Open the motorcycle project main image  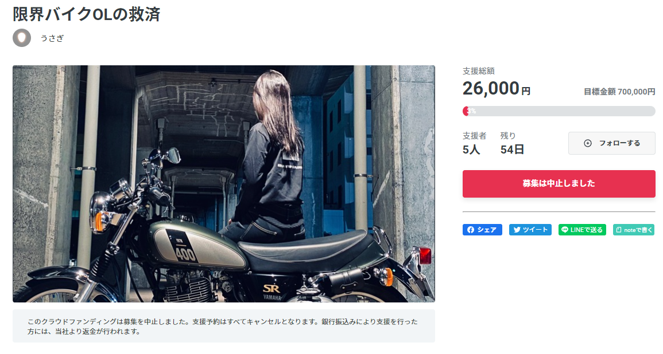[x=224, y=183]
